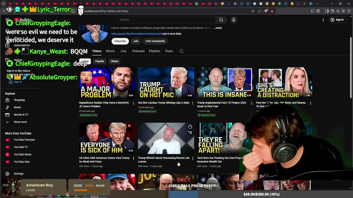Open options menu for Hot Mic video
The image size is (353, 198).
[192, 103]
